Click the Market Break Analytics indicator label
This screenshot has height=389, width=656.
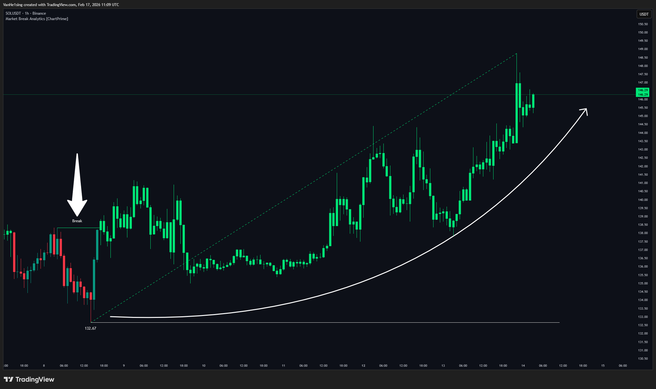[x=37, y=19]
